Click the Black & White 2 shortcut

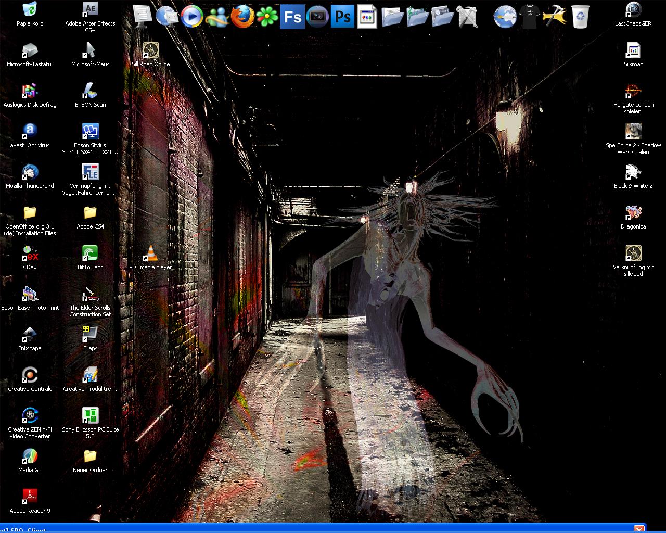pos(633,172)
